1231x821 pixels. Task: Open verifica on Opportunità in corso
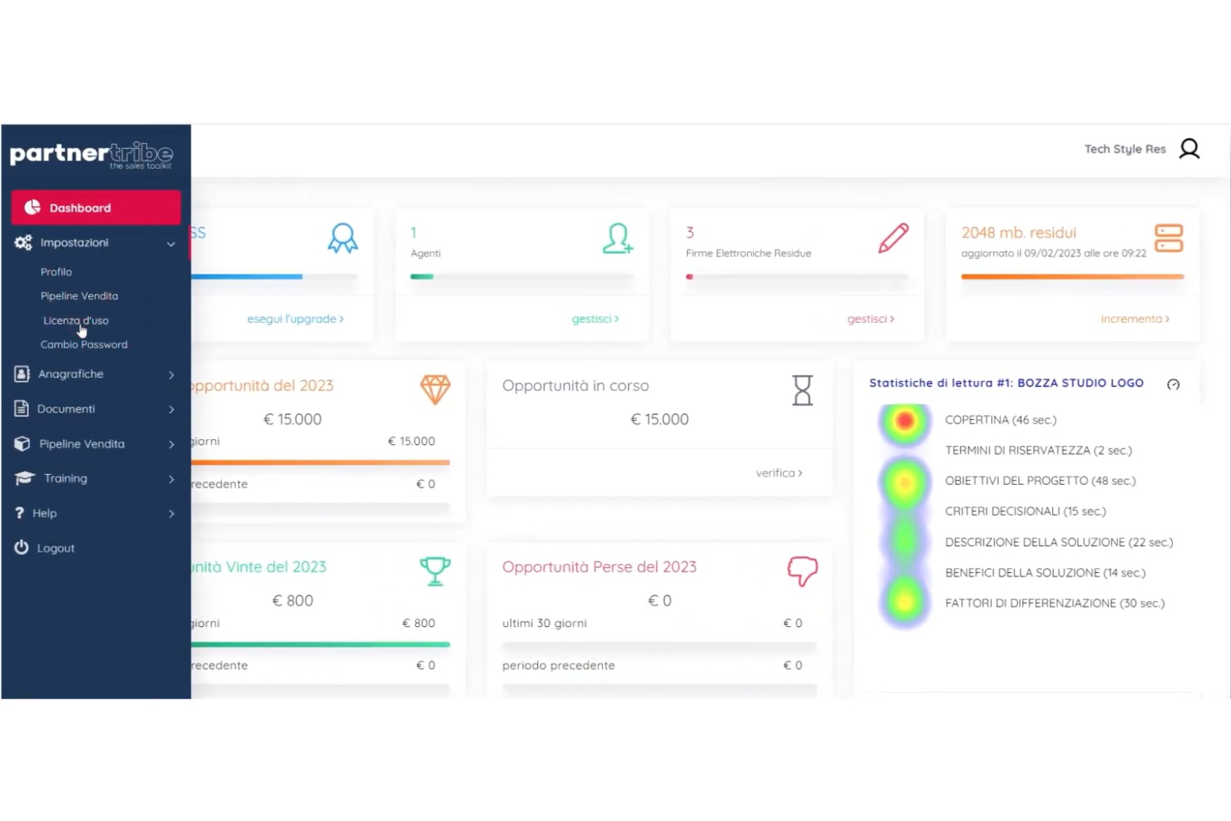click(777, 472)
